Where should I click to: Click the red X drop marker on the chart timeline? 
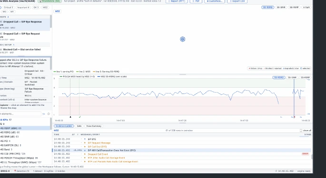pos(294,117)
